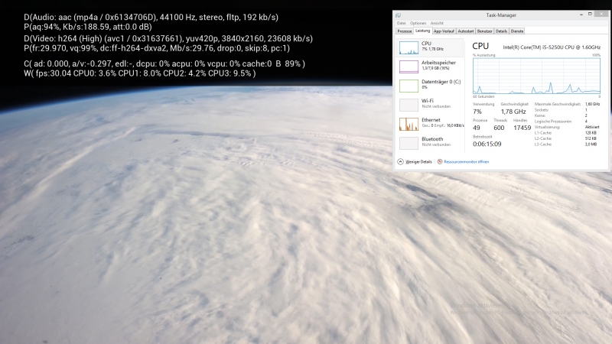The width and height of the screenshot is (612, 344).
Task: Click the Logische Prozessoren value 4
Action: [586, 122]
